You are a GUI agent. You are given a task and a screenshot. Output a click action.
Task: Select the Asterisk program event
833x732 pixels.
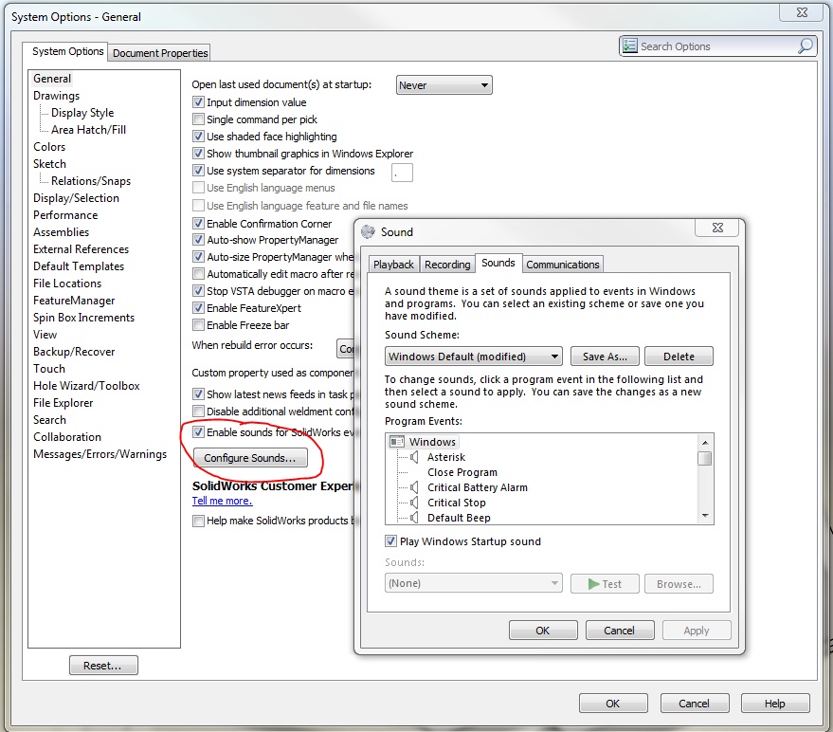tap(446, 457)
